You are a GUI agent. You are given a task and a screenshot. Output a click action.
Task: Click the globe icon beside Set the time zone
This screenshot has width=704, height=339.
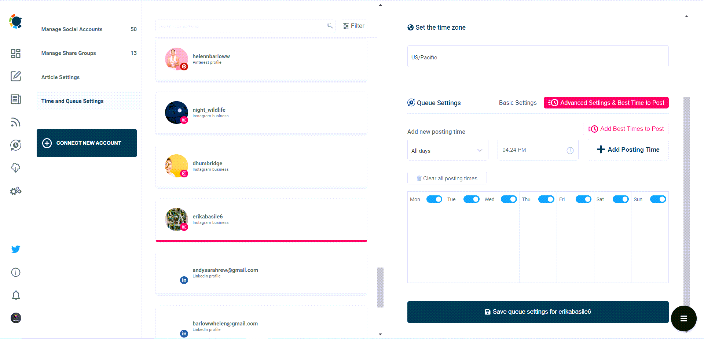point(411,27)
